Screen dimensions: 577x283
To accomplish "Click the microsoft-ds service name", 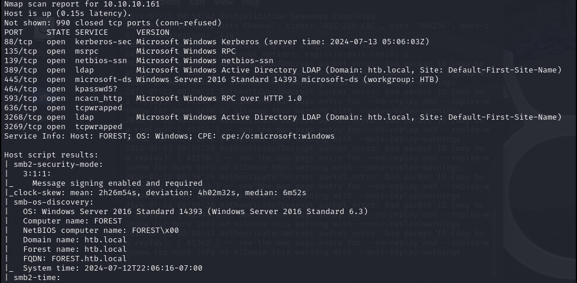I will pos(103,80).
